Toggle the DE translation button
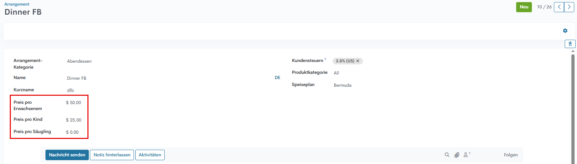 point(277,78)
